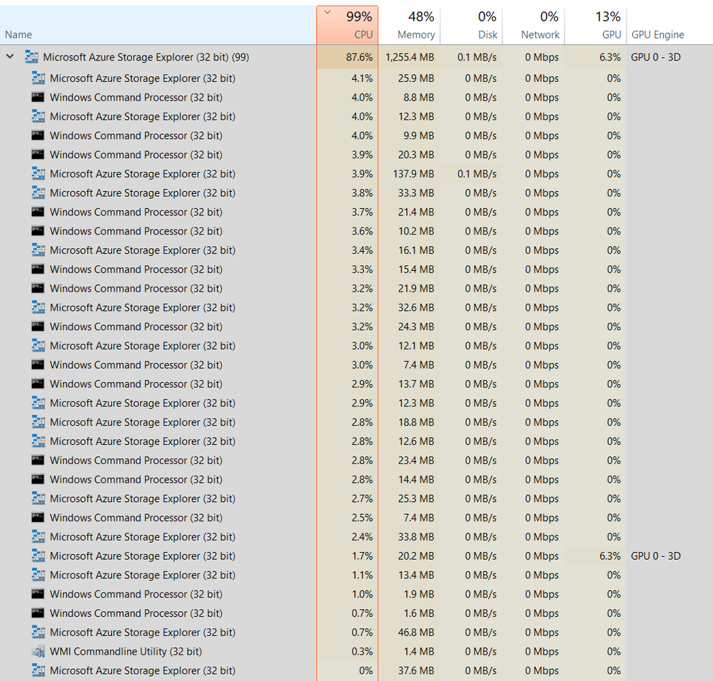
Task: Click the GPU 0 - 3D engine cell in the top group row
Action: click(x=656, y=57)
